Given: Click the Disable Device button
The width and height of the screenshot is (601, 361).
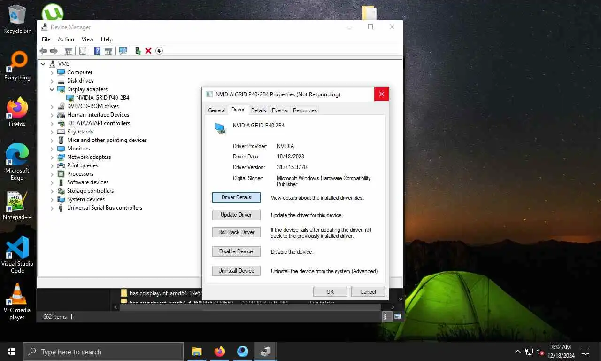Looking at the screenshot, I should [x=236, y=251].
